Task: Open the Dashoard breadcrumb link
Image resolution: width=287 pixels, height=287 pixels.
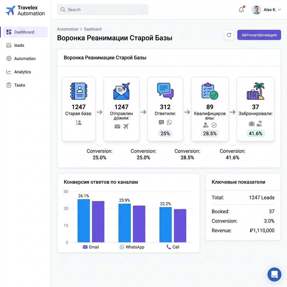Action: [x=92, y=29]
